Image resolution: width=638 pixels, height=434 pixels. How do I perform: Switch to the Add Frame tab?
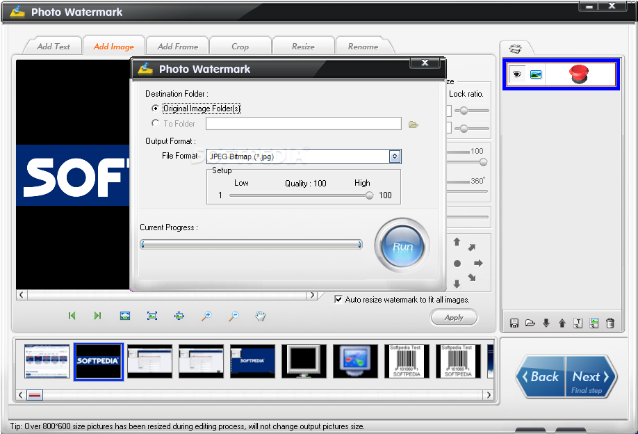[178, 47]
